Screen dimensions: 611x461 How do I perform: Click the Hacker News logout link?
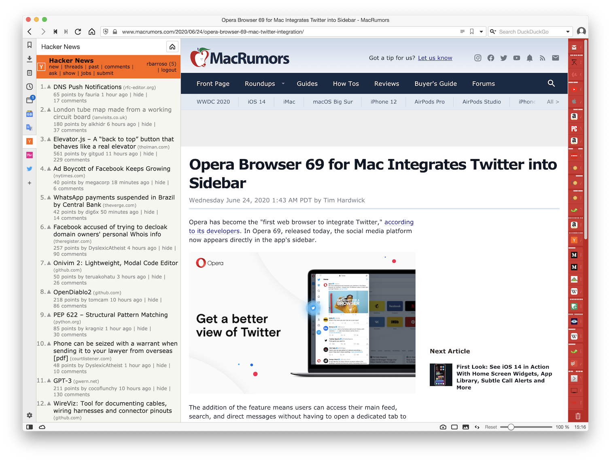tap(169, 70)
